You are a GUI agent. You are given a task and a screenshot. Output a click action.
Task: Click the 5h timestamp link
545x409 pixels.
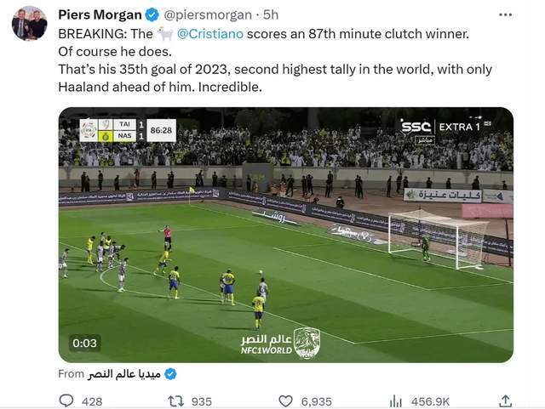coord(271,15)
